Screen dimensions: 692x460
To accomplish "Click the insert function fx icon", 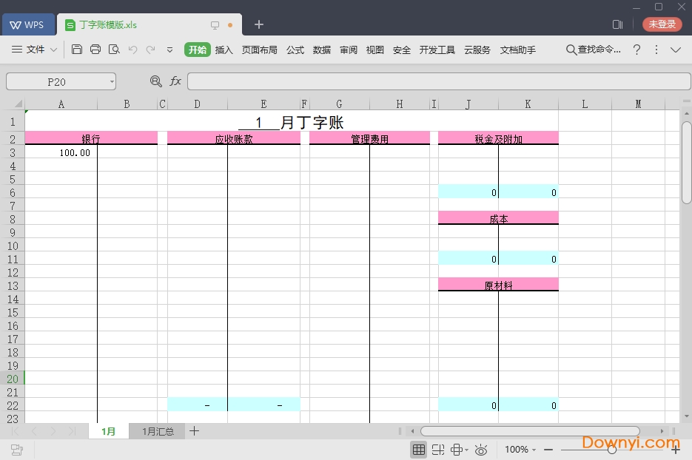I will pos(175,81).
